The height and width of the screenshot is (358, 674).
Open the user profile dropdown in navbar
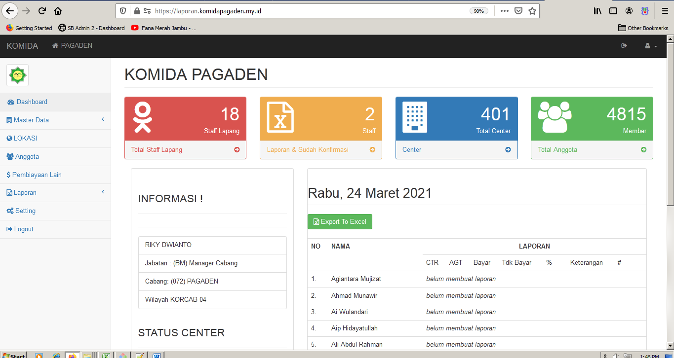pos(650,46)
